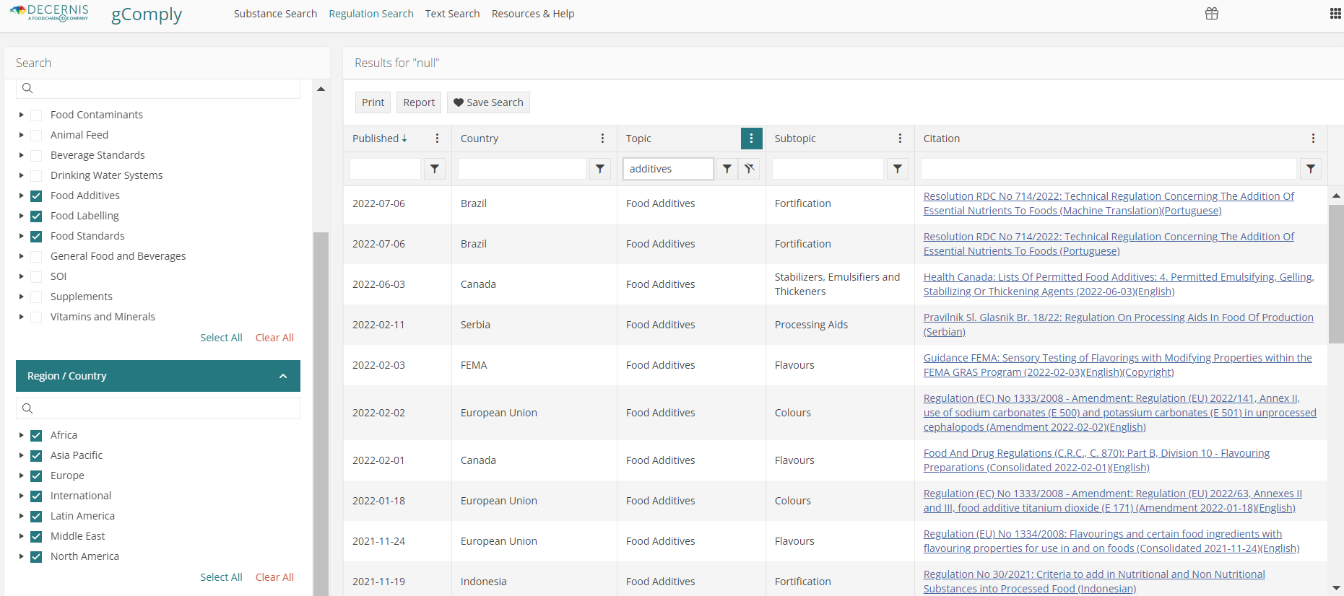Screen dimensions: 1344x596
Task: Click the scroll-up arrow of search panel
Action: click(321, 89)
